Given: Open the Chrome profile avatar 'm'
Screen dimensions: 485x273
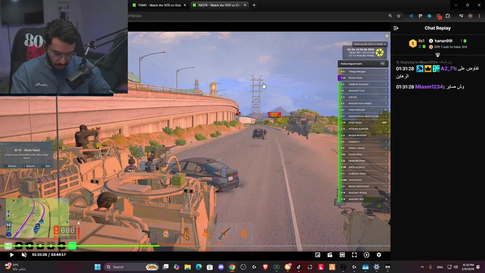Looking at the screenshot, I should point(470,16).
